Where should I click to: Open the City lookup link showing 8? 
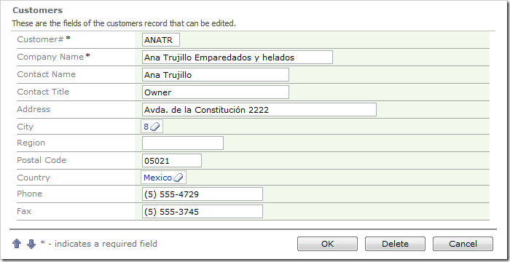click(x=146, y=127)
